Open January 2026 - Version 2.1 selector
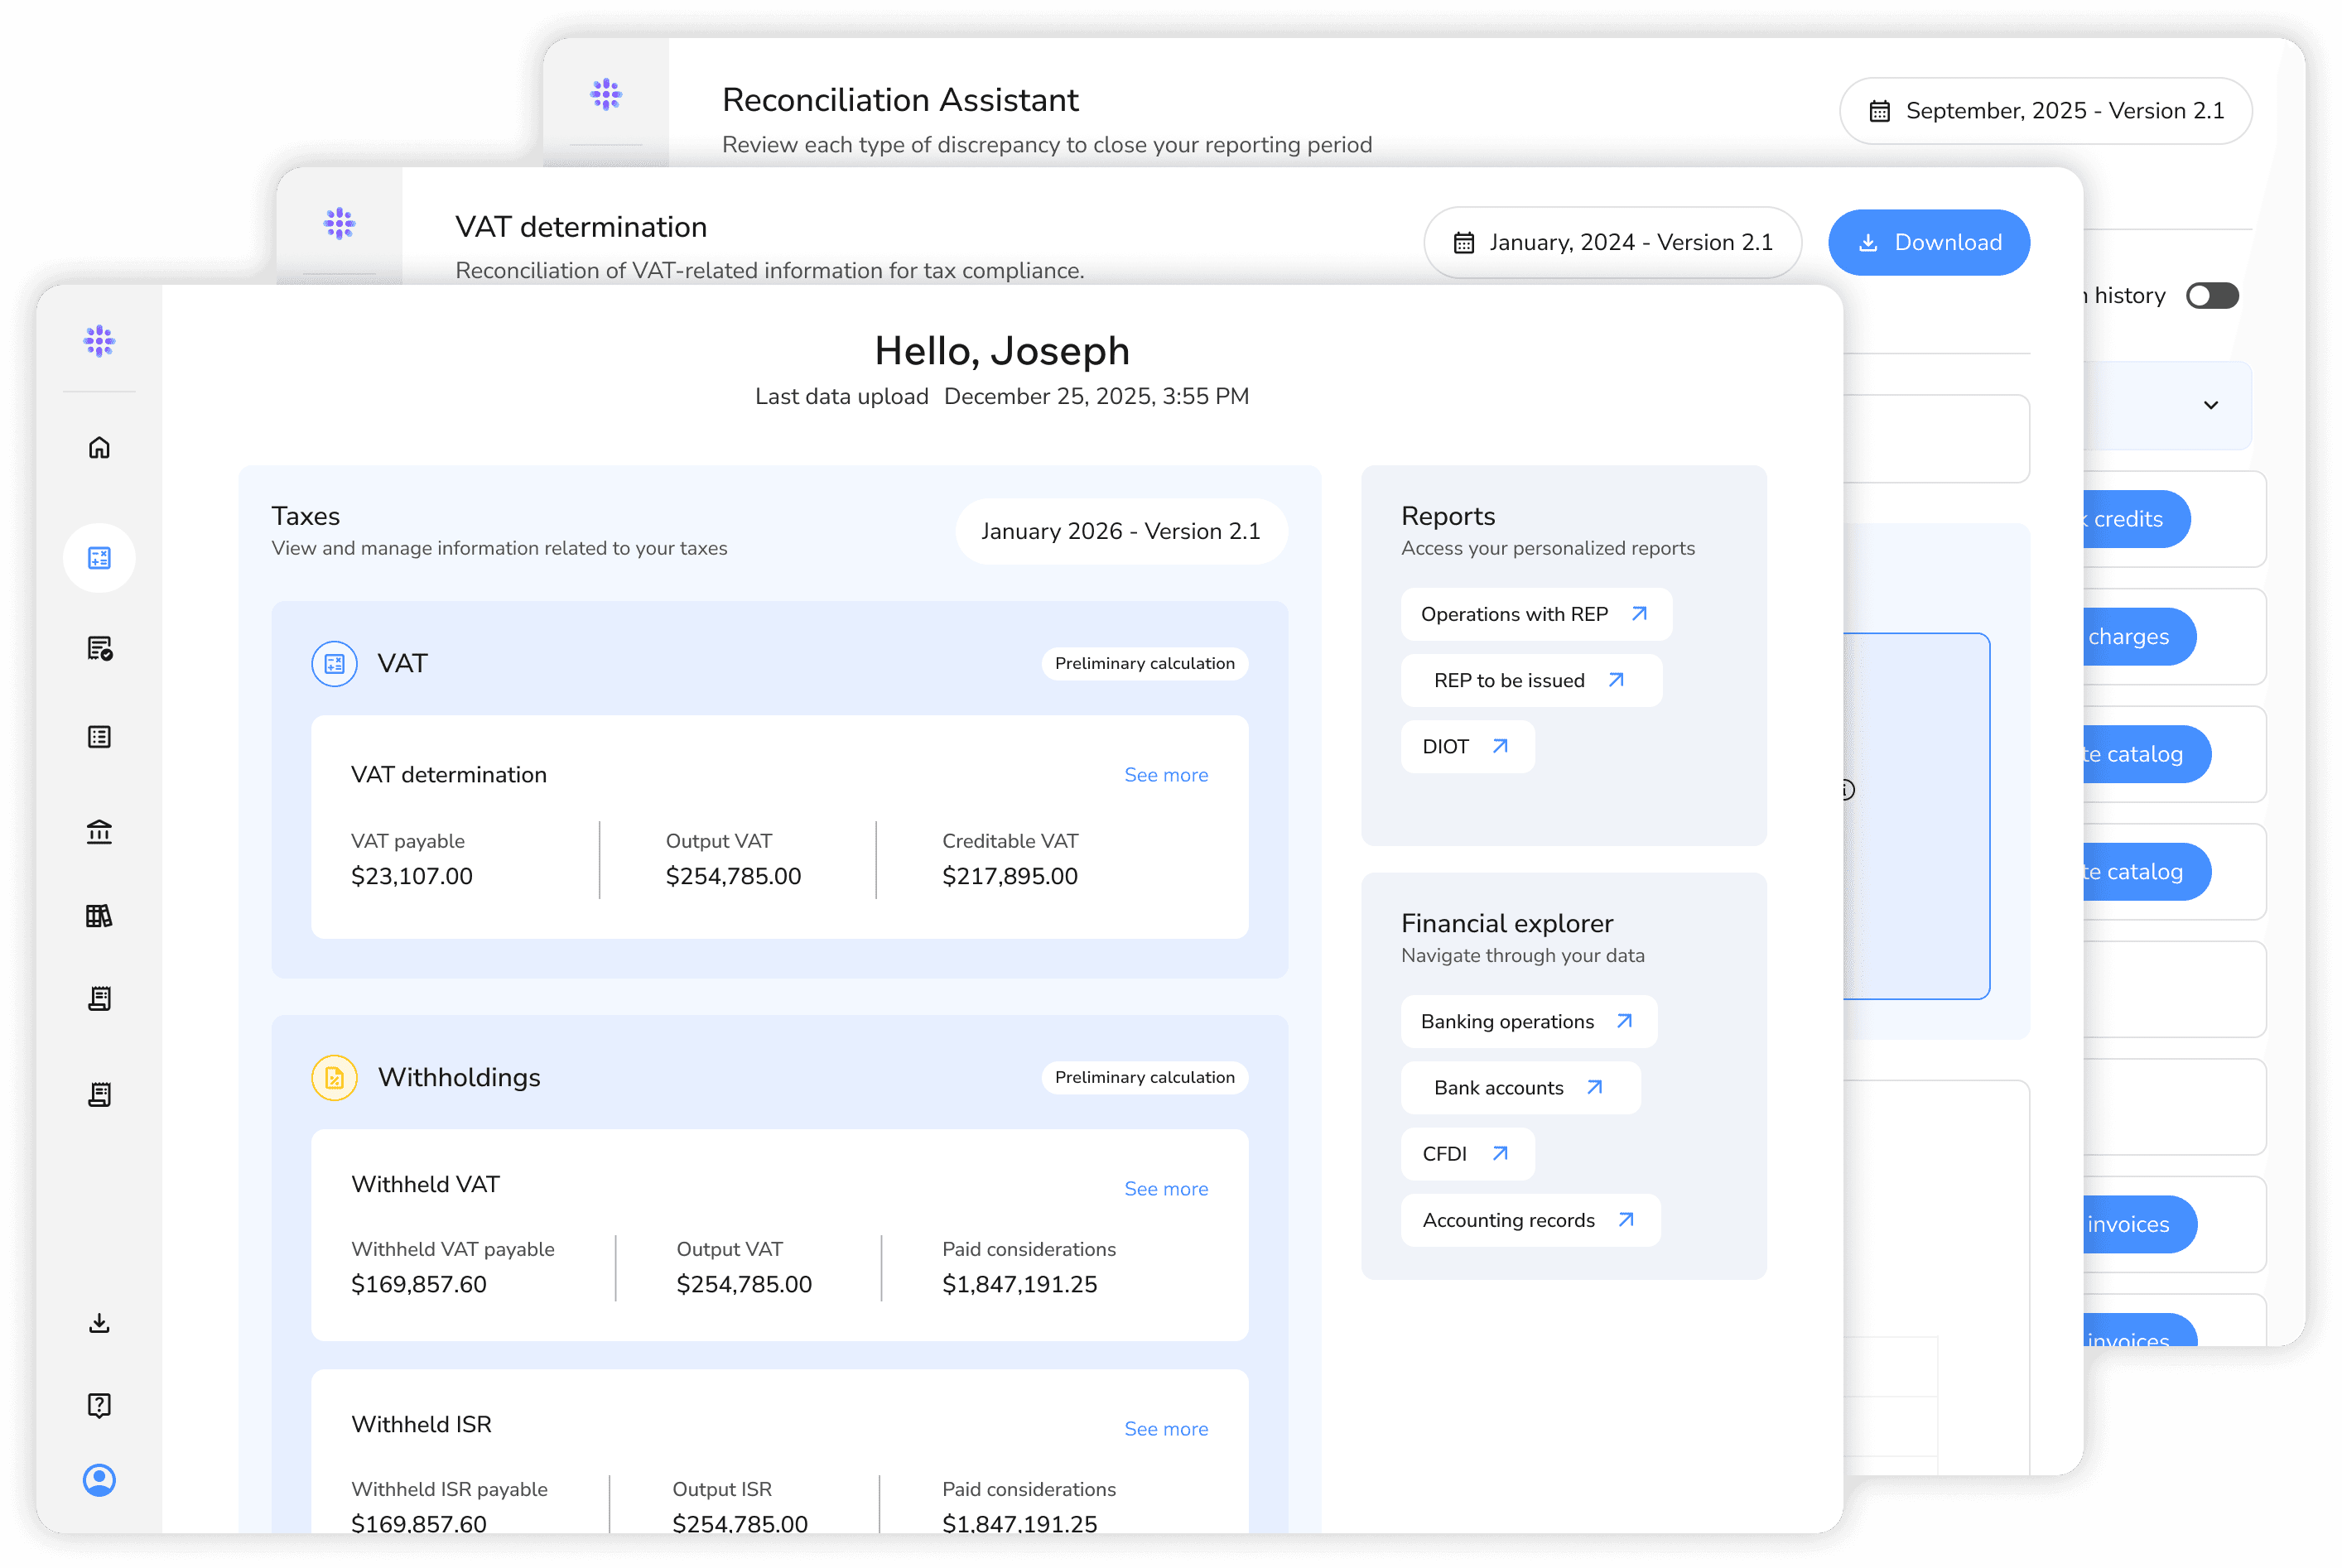The height and width of the screenshot is (1568, 2342). 1120,531
